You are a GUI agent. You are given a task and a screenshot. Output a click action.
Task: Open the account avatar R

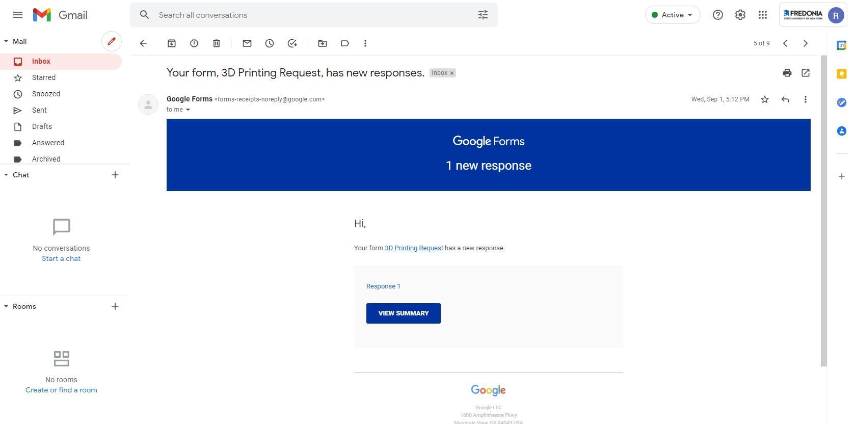tap(836, 15)
